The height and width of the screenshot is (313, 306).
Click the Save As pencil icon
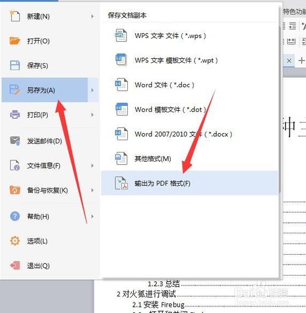click(x=15, y=90)
